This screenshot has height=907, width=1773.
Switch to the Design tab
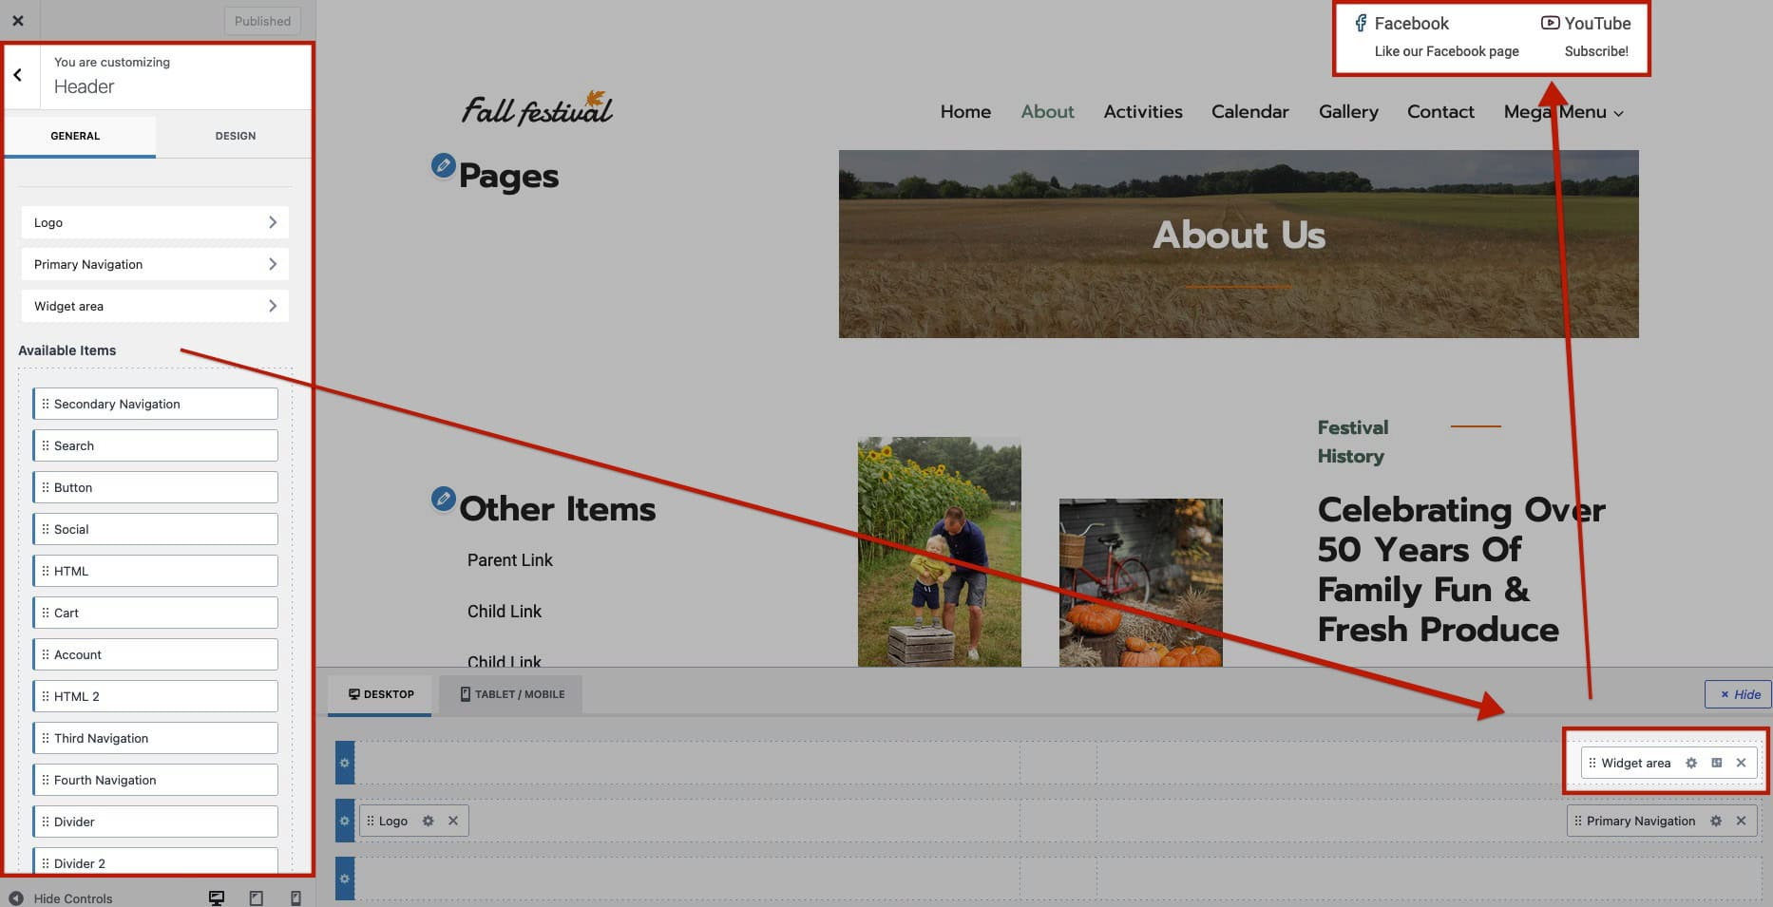(235, 136)
